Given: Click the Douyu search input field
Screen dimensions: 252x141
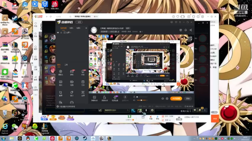Looking at the screenshot, I should pyautogui.click(x=63, y=17).
